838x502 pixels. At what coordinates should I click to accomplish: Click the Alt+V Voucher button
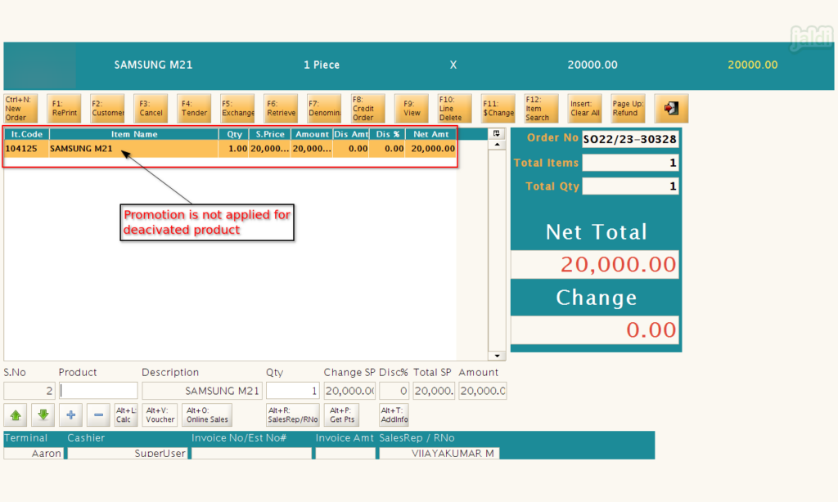[160, 415]
